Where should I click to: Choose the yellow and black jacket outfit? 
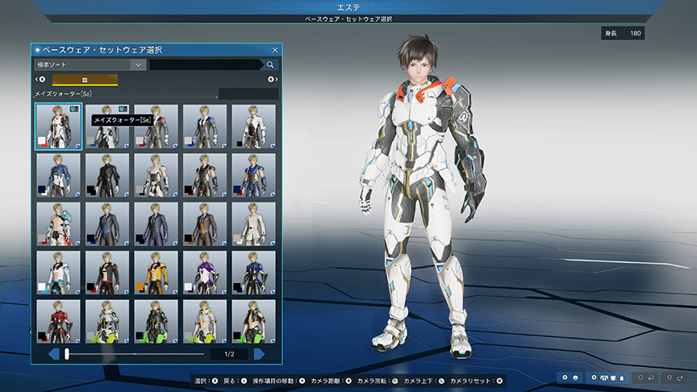(156, 273)
